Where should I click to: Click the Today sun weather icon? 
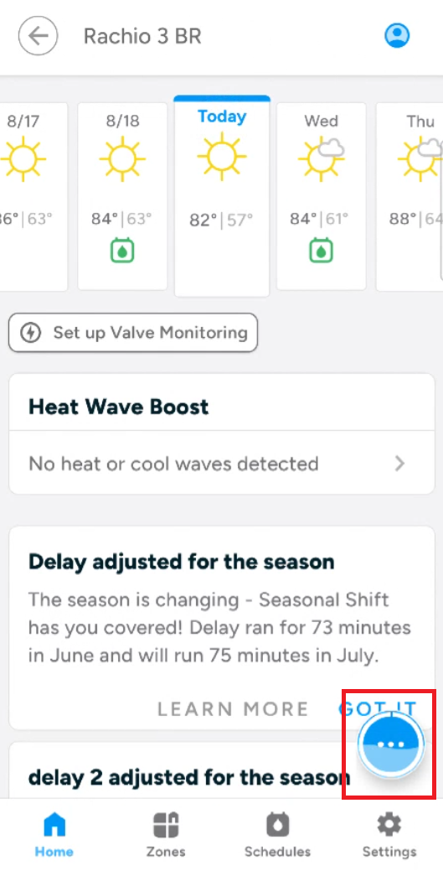coord(221,156)
